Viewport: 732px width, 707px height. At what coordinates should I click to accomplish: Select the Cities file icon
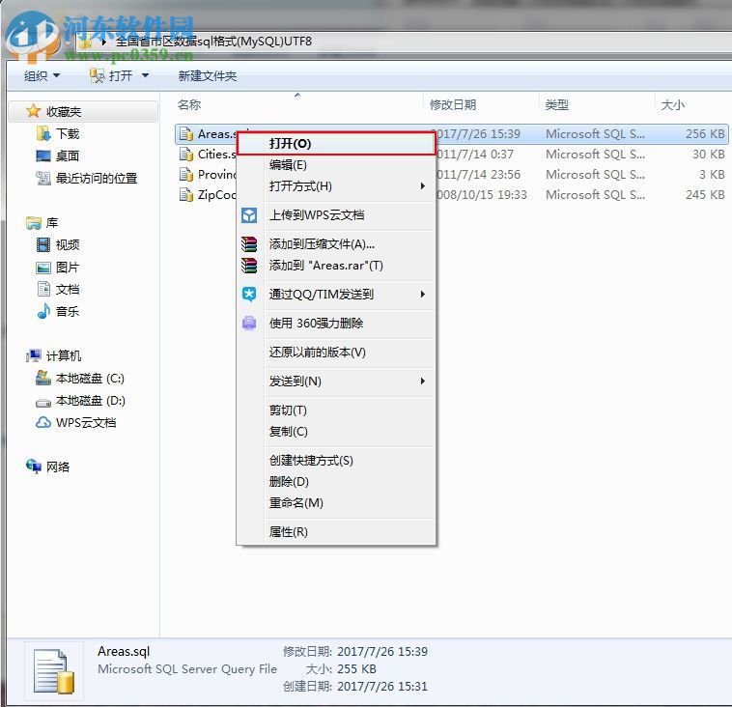(x=186, y=155)
